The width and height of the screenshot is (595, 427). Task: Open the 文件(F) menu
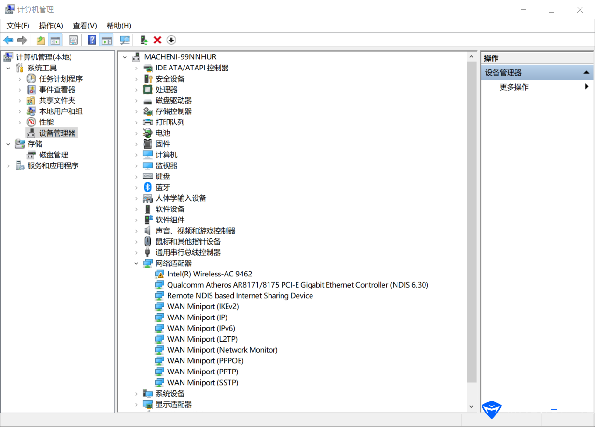[18, 26]
